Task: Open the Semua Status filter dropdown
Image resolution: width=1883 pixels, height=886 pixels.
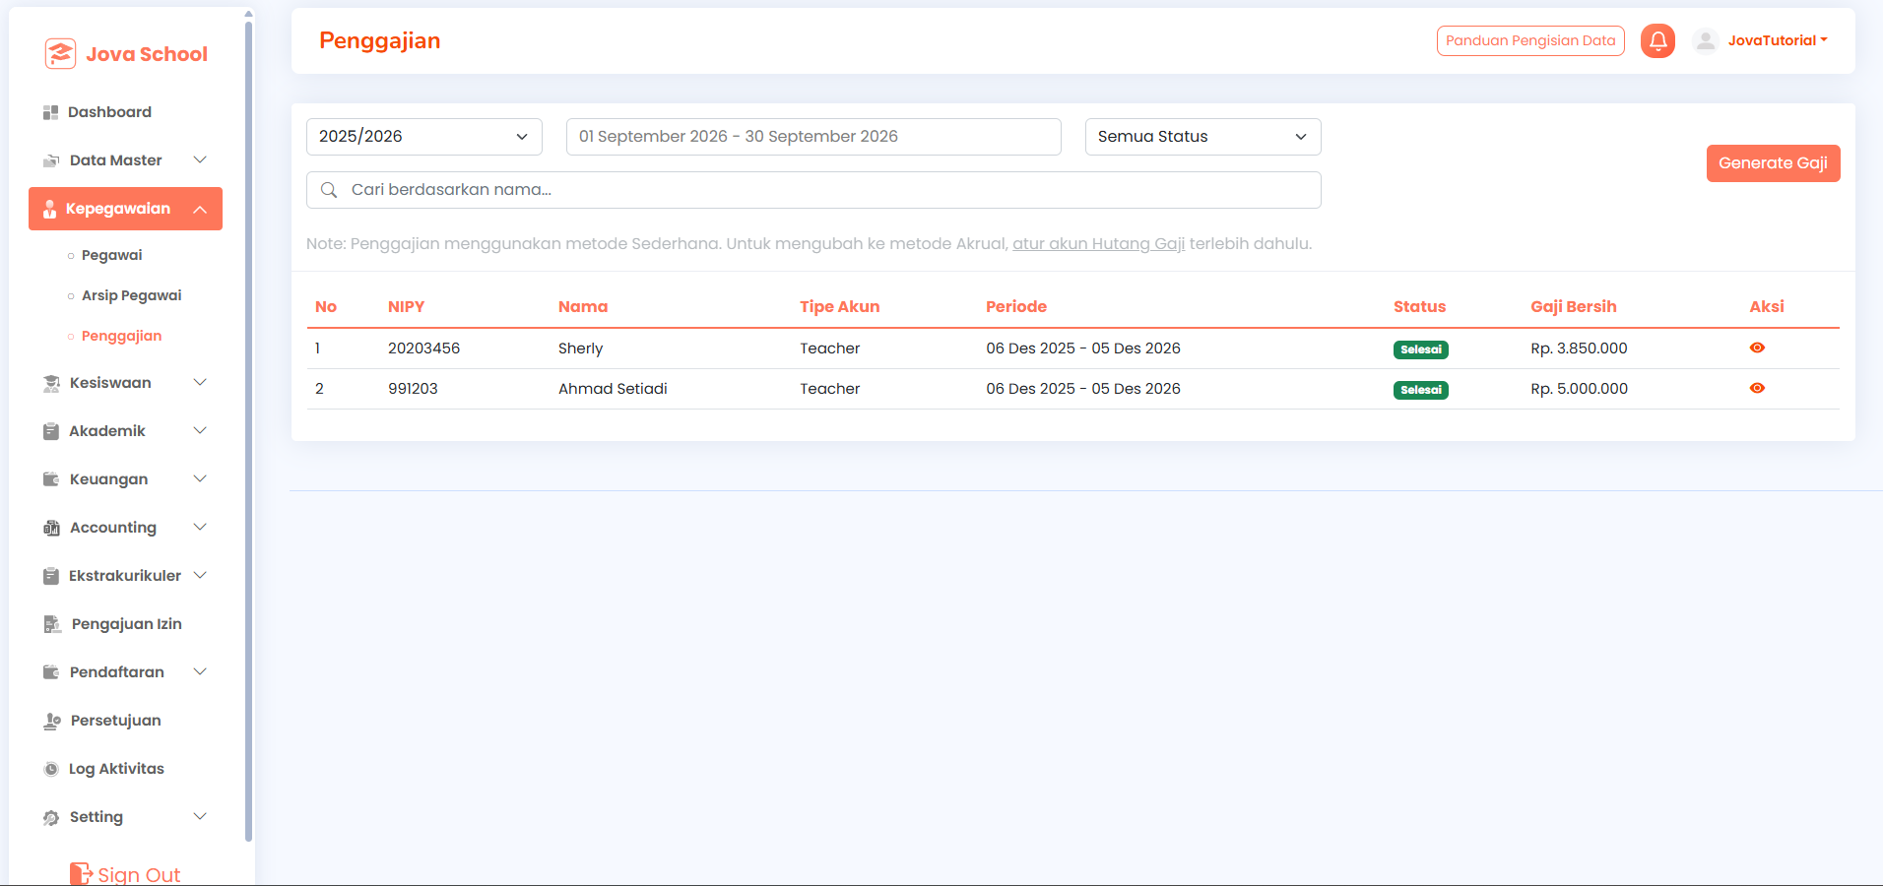Action: [x=1202, y=137]
